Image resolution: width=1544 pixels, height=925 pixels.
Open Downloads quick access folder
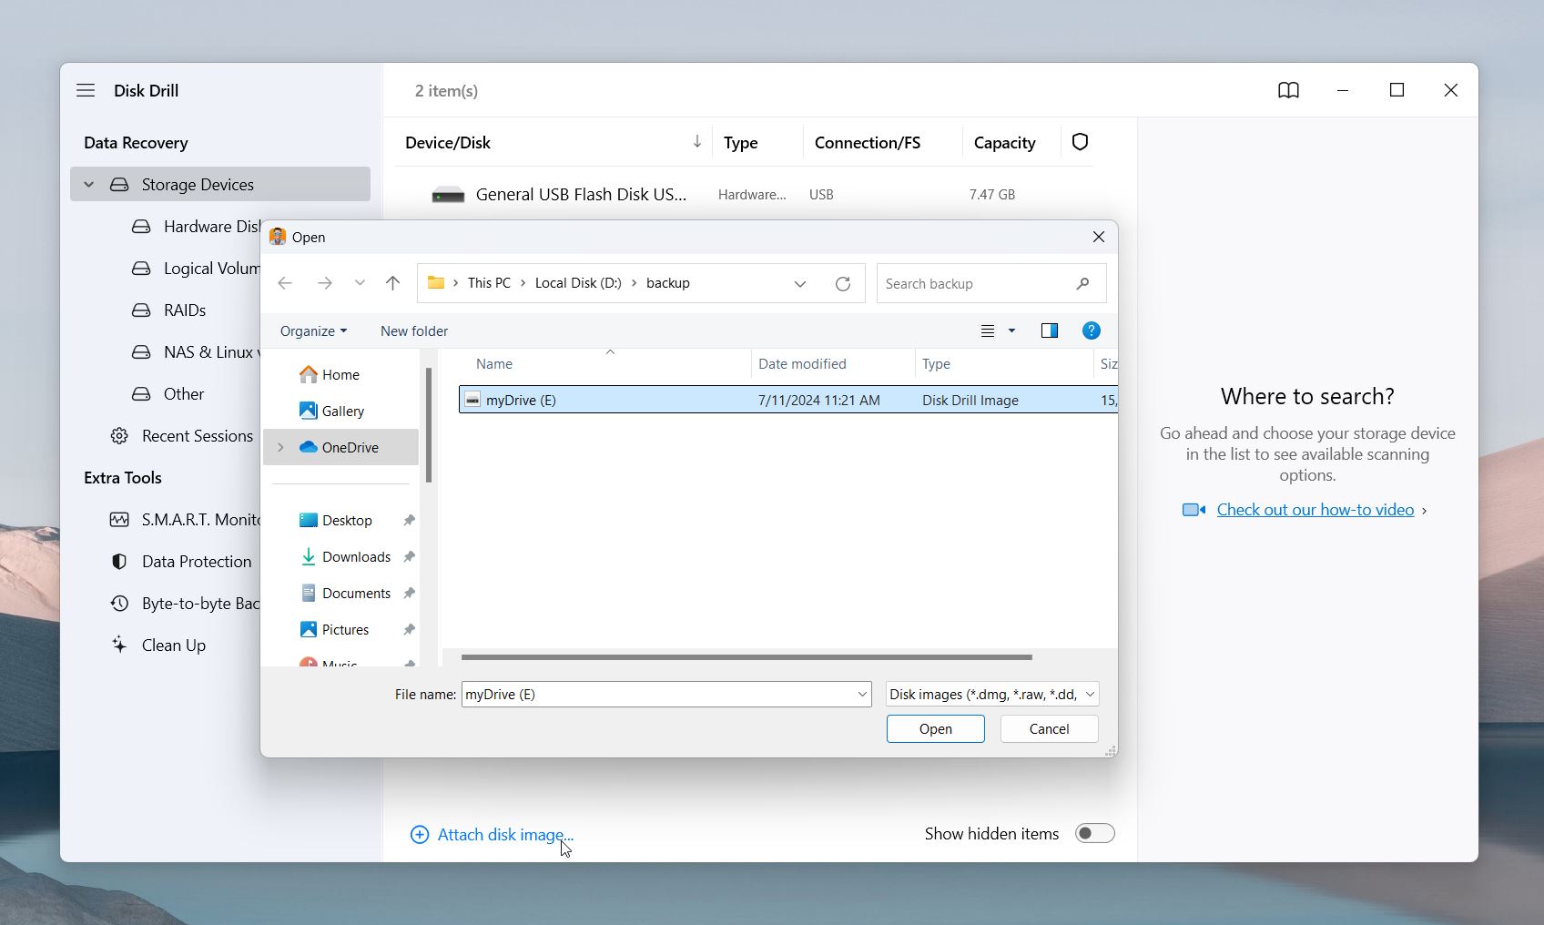(x=356, y=556)
